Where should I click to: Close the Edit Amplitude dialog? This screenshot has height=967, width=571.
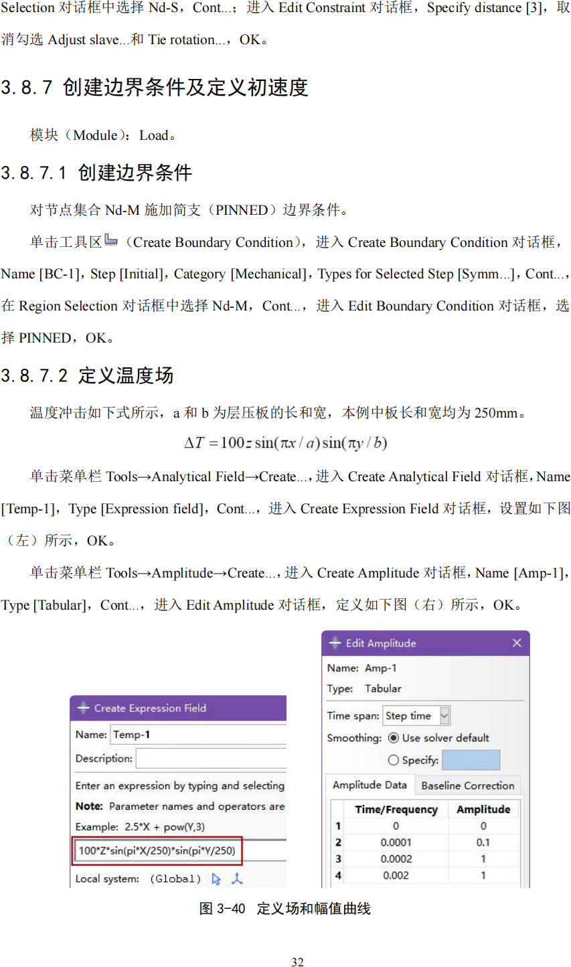click(x=517, y=642)
